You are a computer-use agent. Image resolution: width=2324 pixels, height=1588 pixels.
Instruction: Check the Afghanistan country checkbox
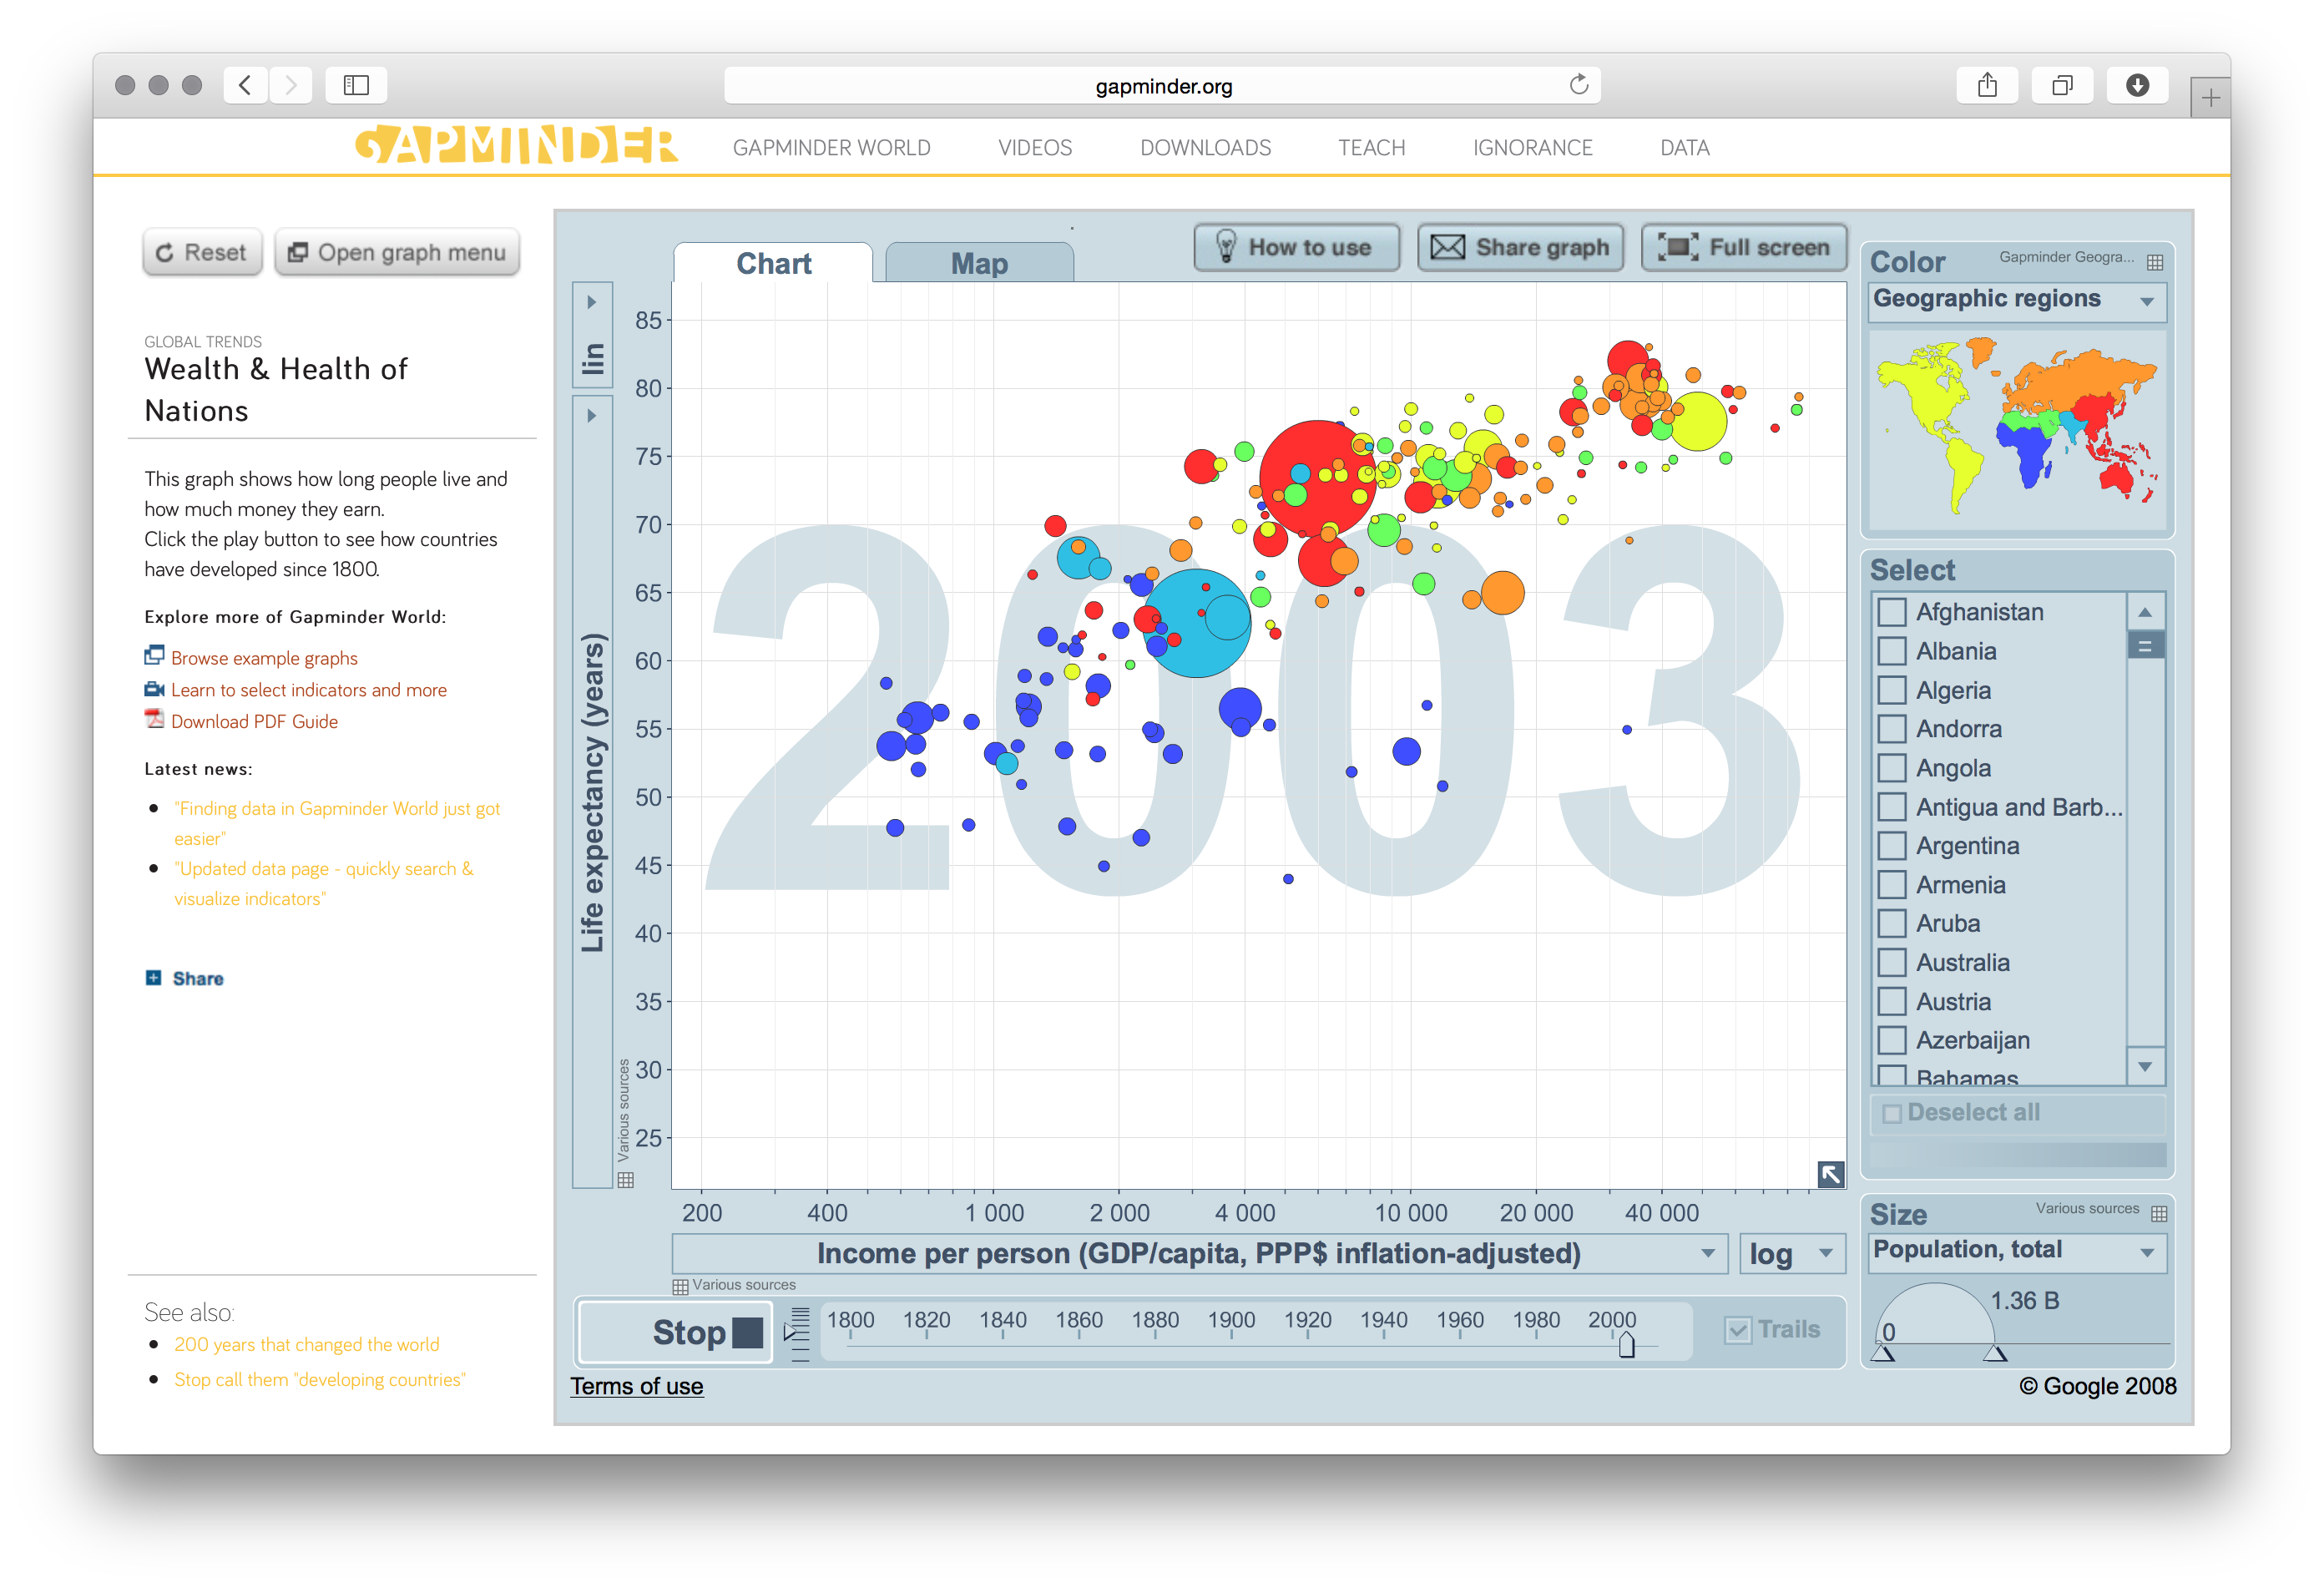[x=1891, y=612]
